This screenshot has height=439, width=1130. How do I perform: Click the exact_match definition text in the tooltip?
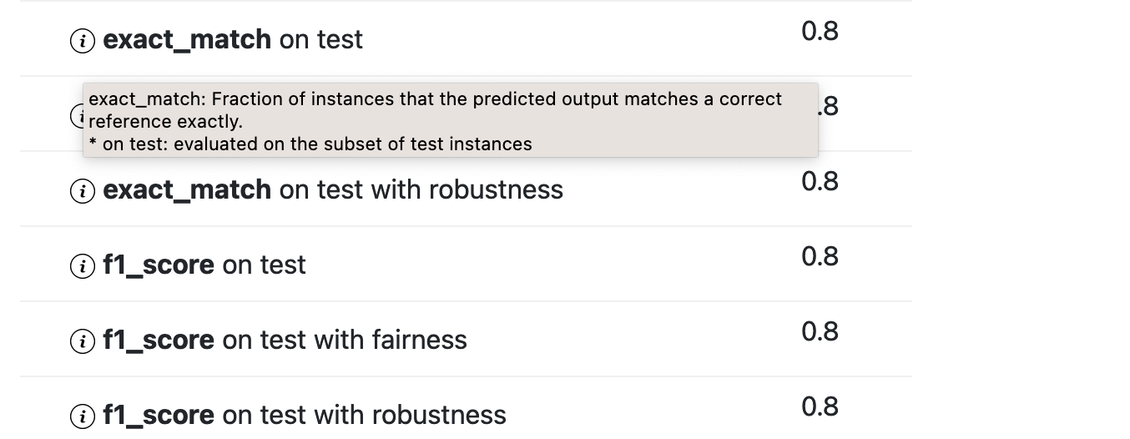pos(435,99)
